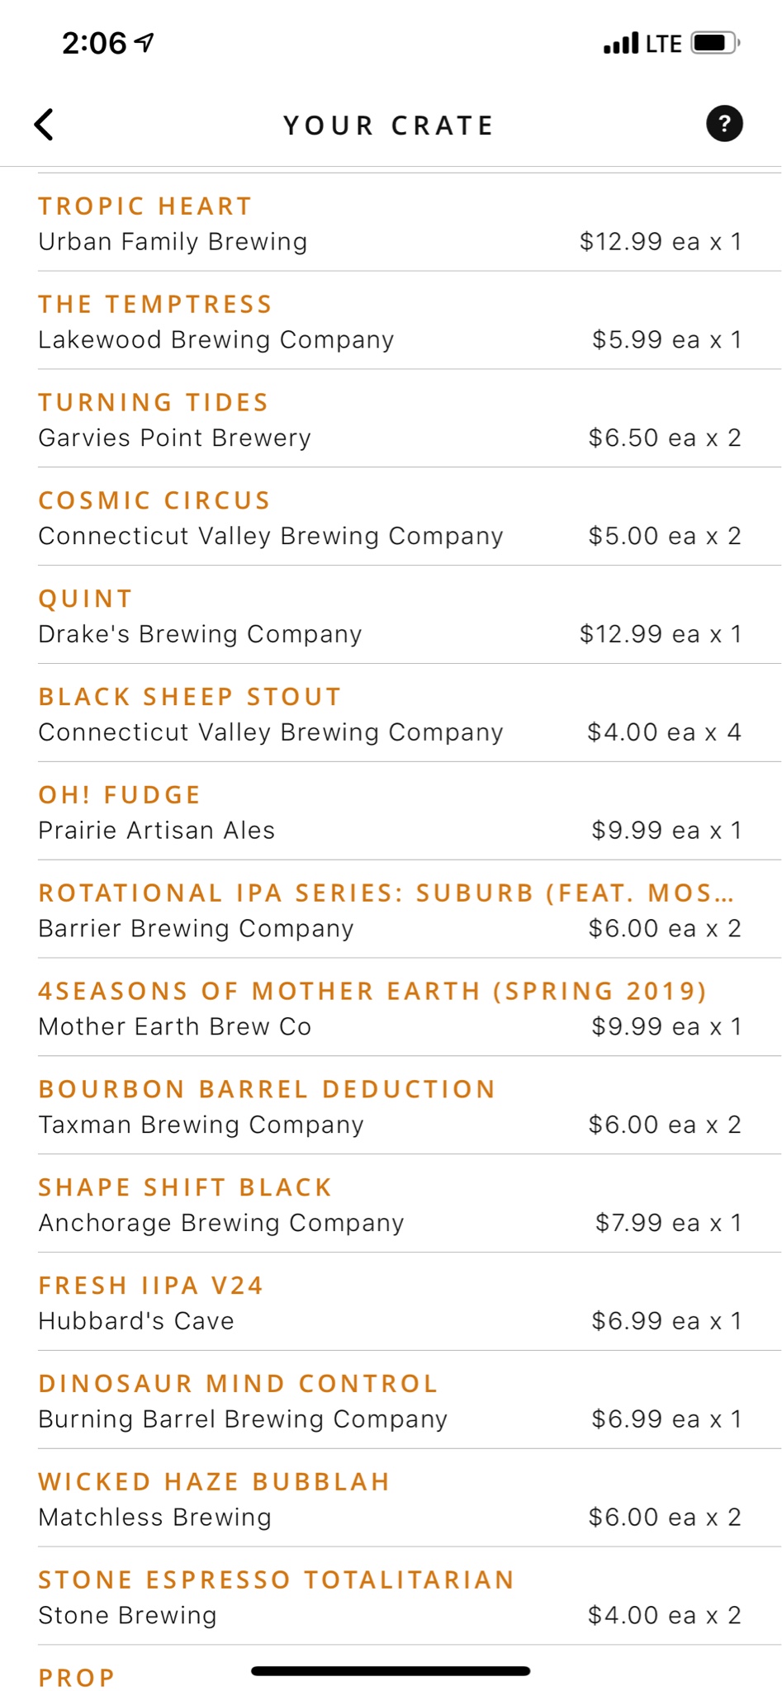The width and height of the screenshot is (782, 1691).
Task: Open the Turning Tides crate entry
Action: (391, 419)
